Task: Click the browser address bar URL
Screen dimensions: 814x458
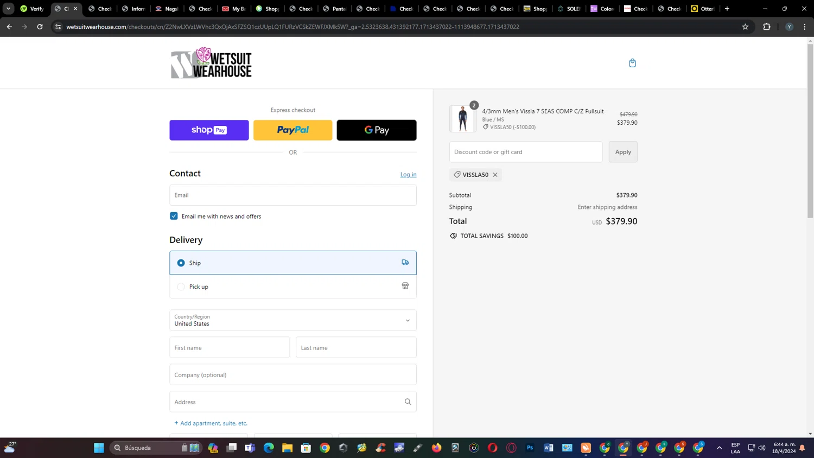Action: point(293,27)
